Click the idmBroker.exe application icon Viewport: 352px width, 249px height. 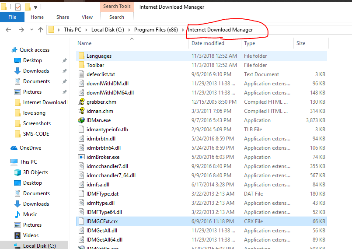[x=81, y=157]
